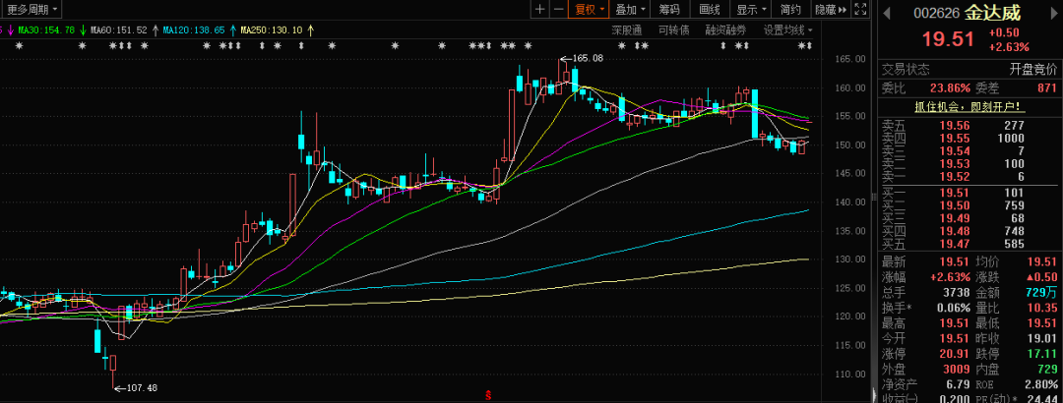Toggle 简约 simple display mode
Viewport: 1063px width, 403px height.
click(x=790, y=9)
